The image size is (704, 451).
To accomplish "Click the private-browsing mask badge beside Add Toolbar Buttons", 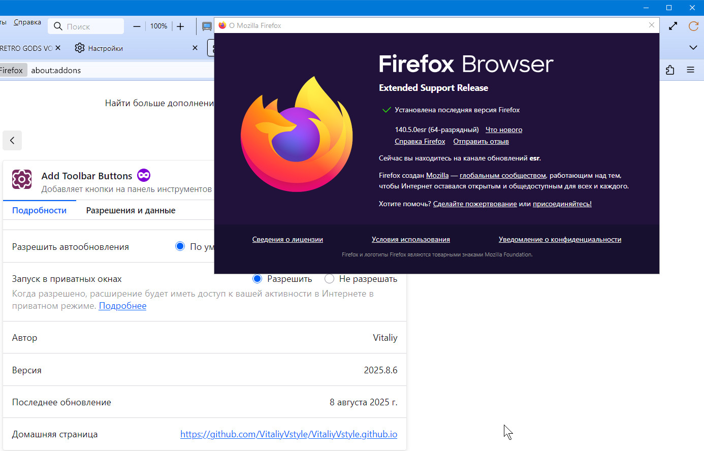I will click(144, 175).
